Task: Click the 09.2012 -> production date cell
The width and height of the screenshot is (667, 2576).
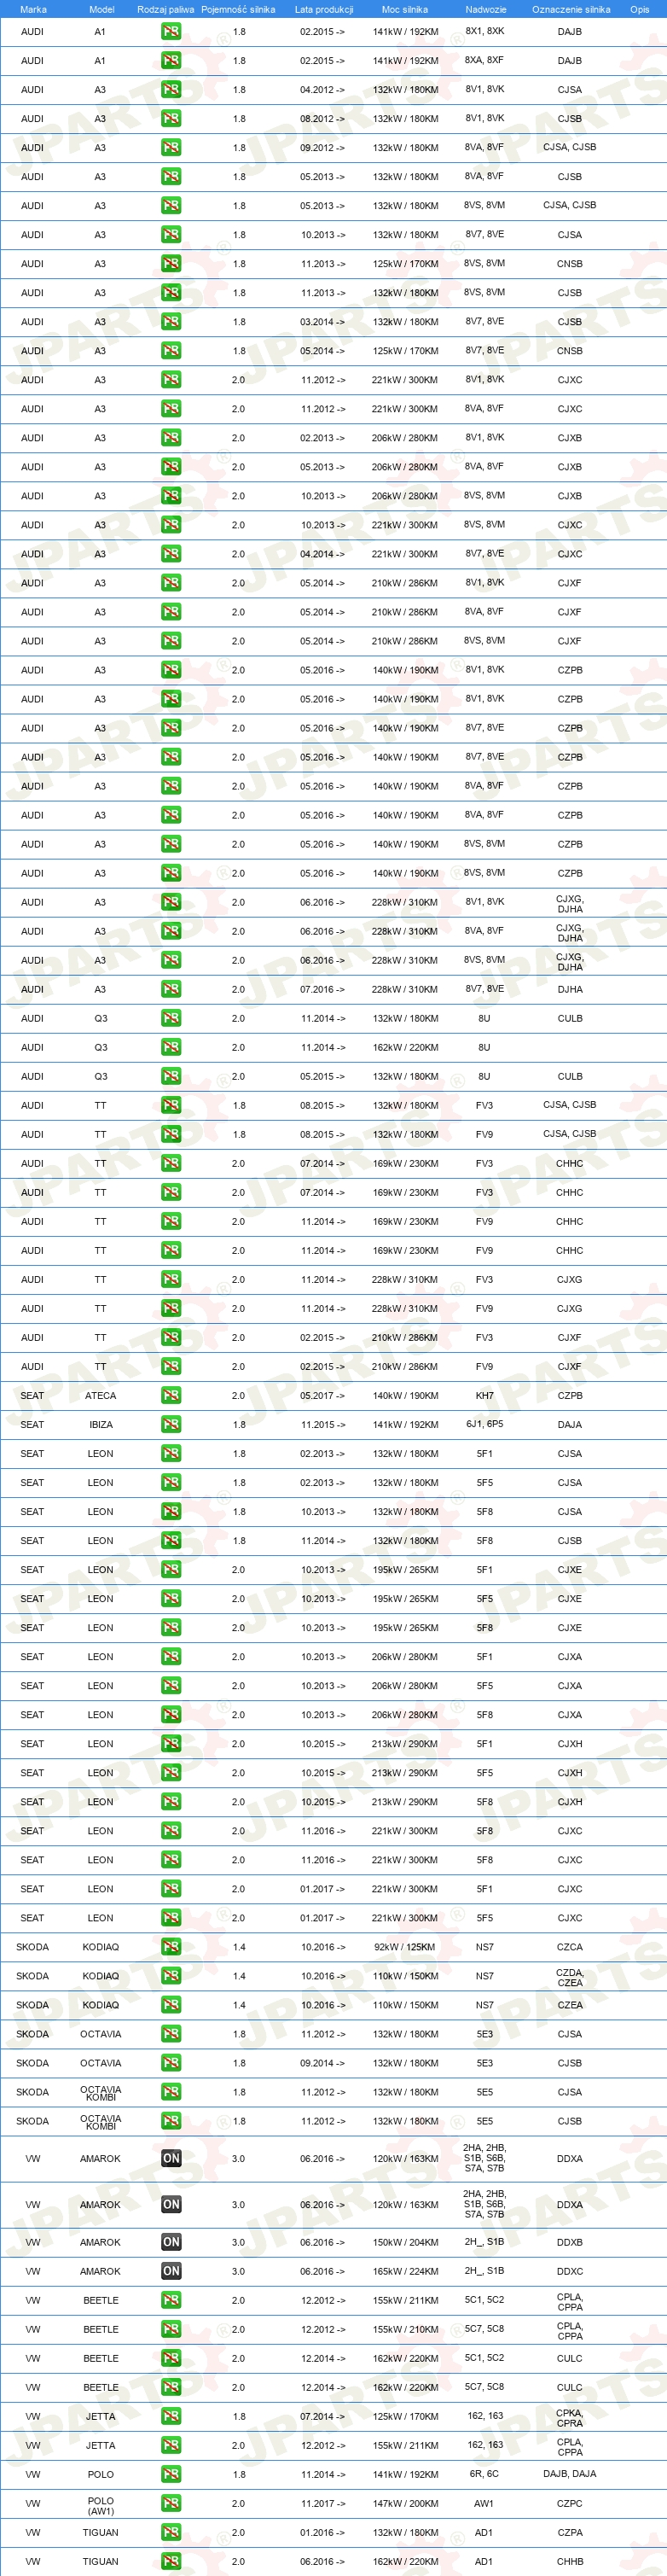Action: pyautogui.click(x=323, y=147)
